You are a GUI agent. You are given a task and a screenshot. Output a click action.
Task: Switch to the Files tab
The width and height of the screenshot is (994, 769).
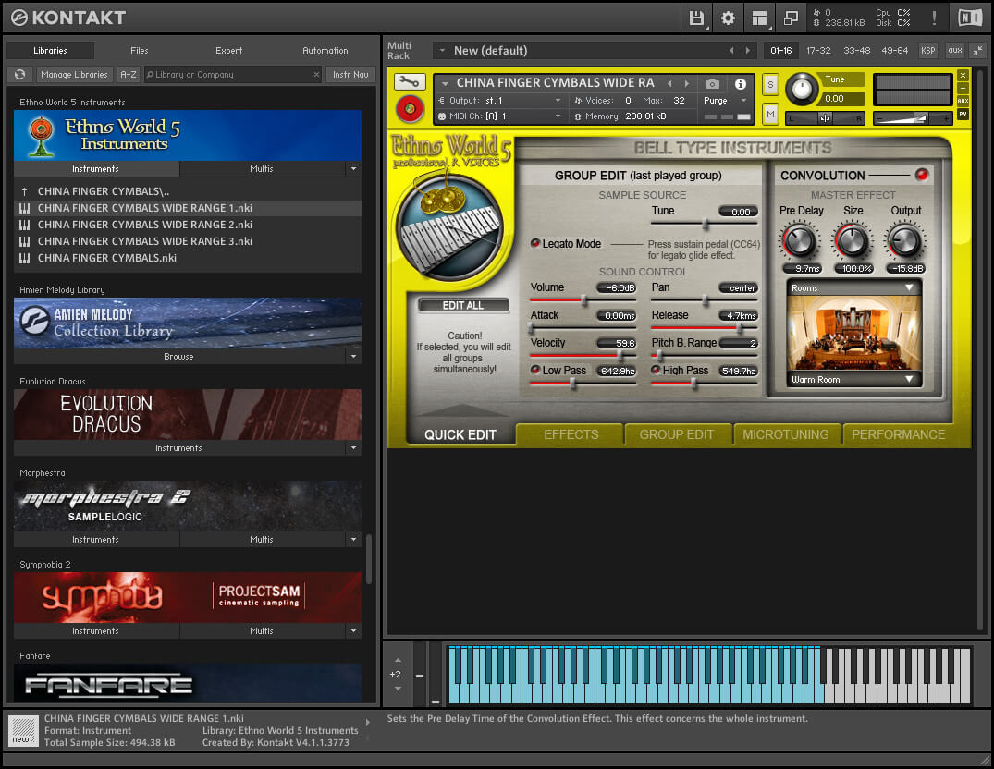pyautogui.click(x=140, y=50)
